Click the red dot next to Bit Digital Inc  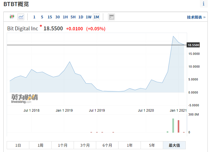[x=41, y=26]
